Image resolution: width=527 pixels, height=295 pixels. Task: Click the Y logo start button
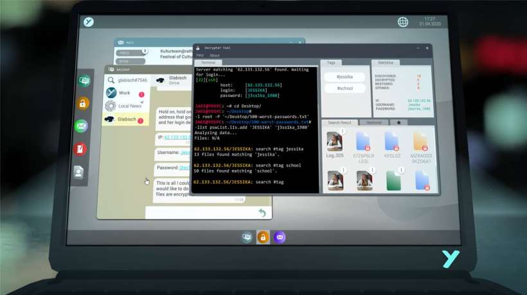[89, 22]
